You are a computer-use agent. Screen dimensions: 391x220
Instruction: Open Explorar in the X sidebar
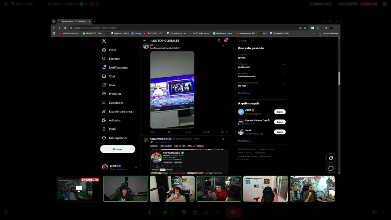(111, 59)
